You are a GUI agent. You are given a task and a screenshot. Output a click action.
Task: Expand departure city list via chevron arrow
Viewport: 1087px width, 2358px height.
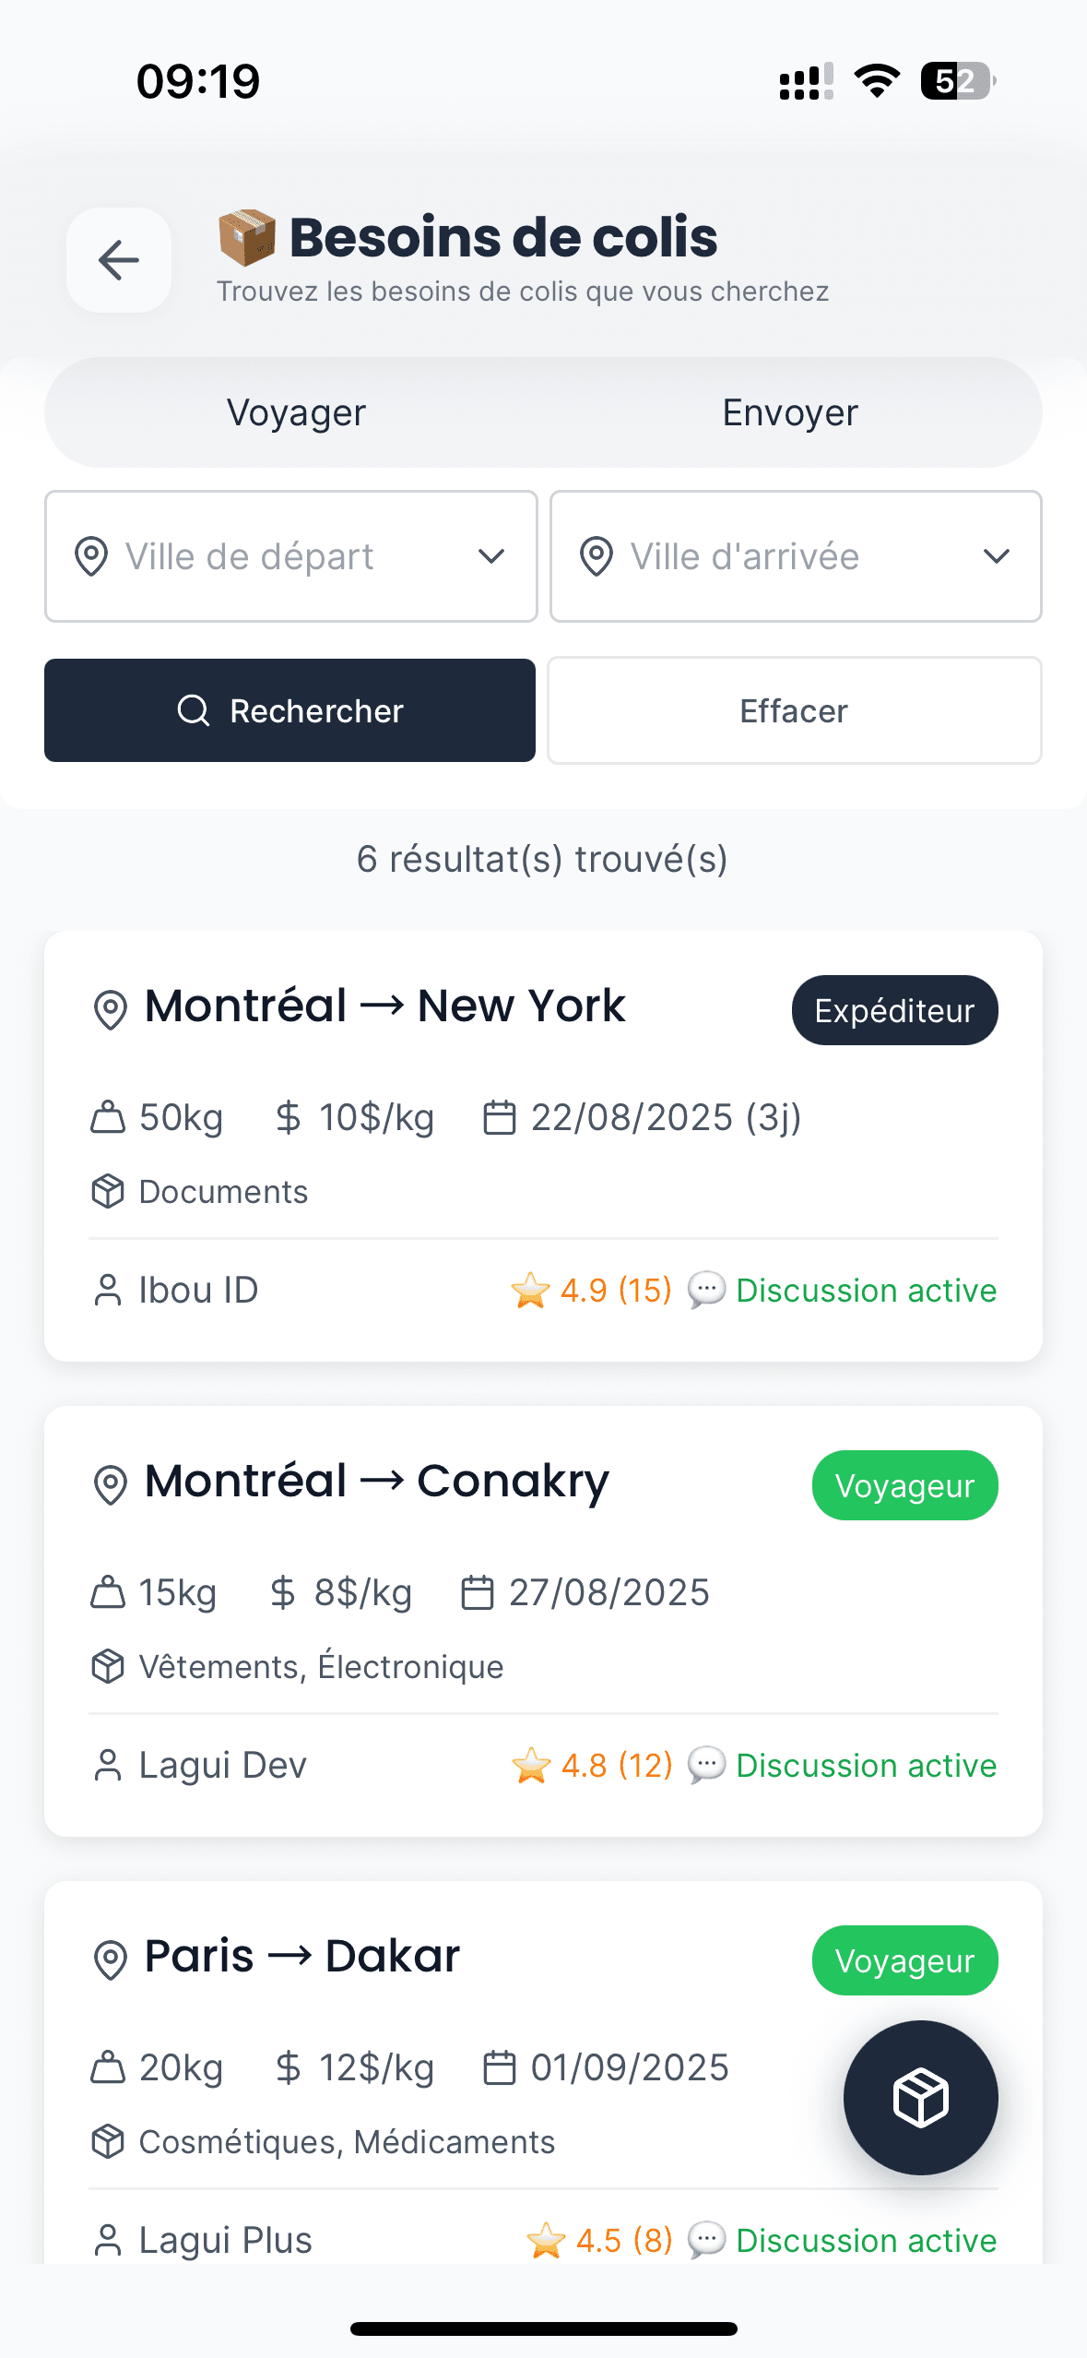[x=491, y=556]
